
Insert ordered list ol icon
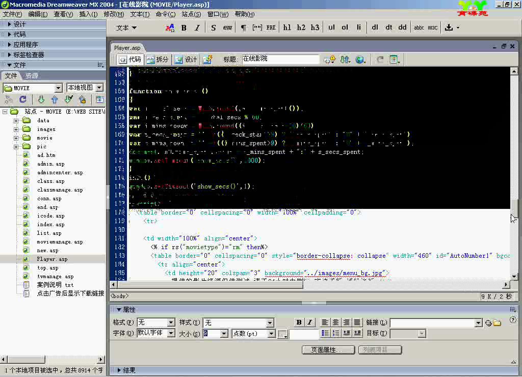coord(345,28)
